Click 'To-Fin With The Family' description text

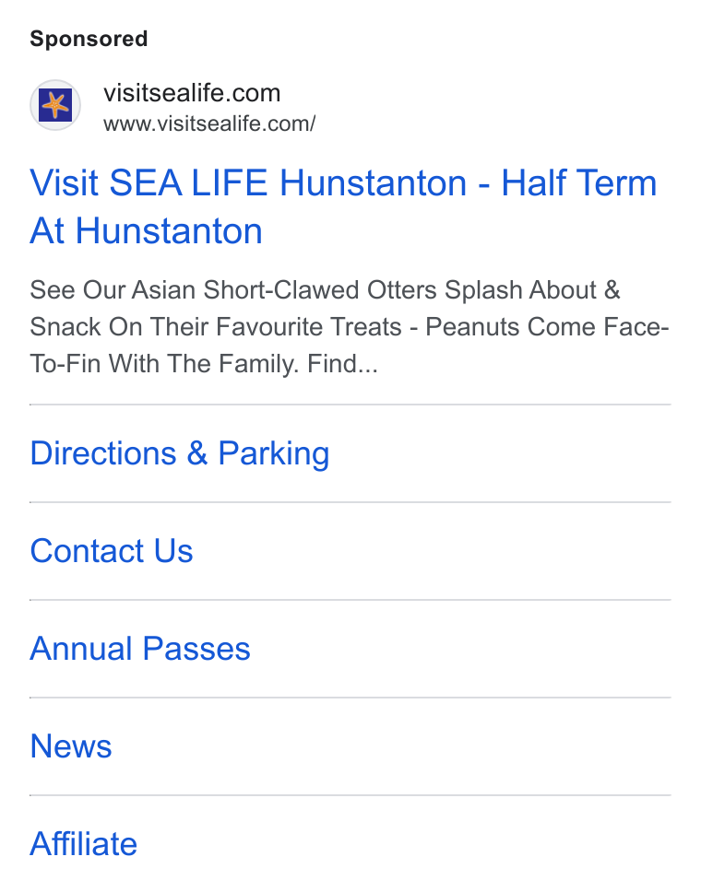click(x=164, y=363)
